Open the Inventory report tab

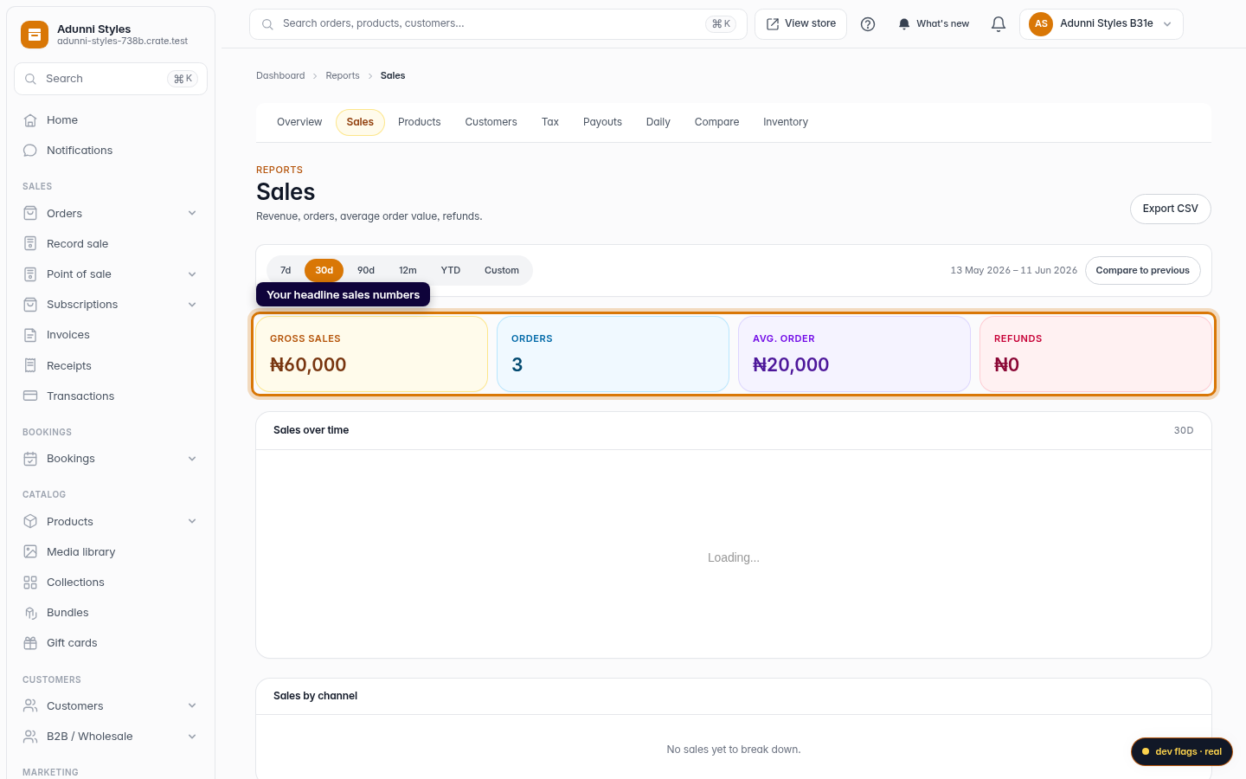pos(786,122)
